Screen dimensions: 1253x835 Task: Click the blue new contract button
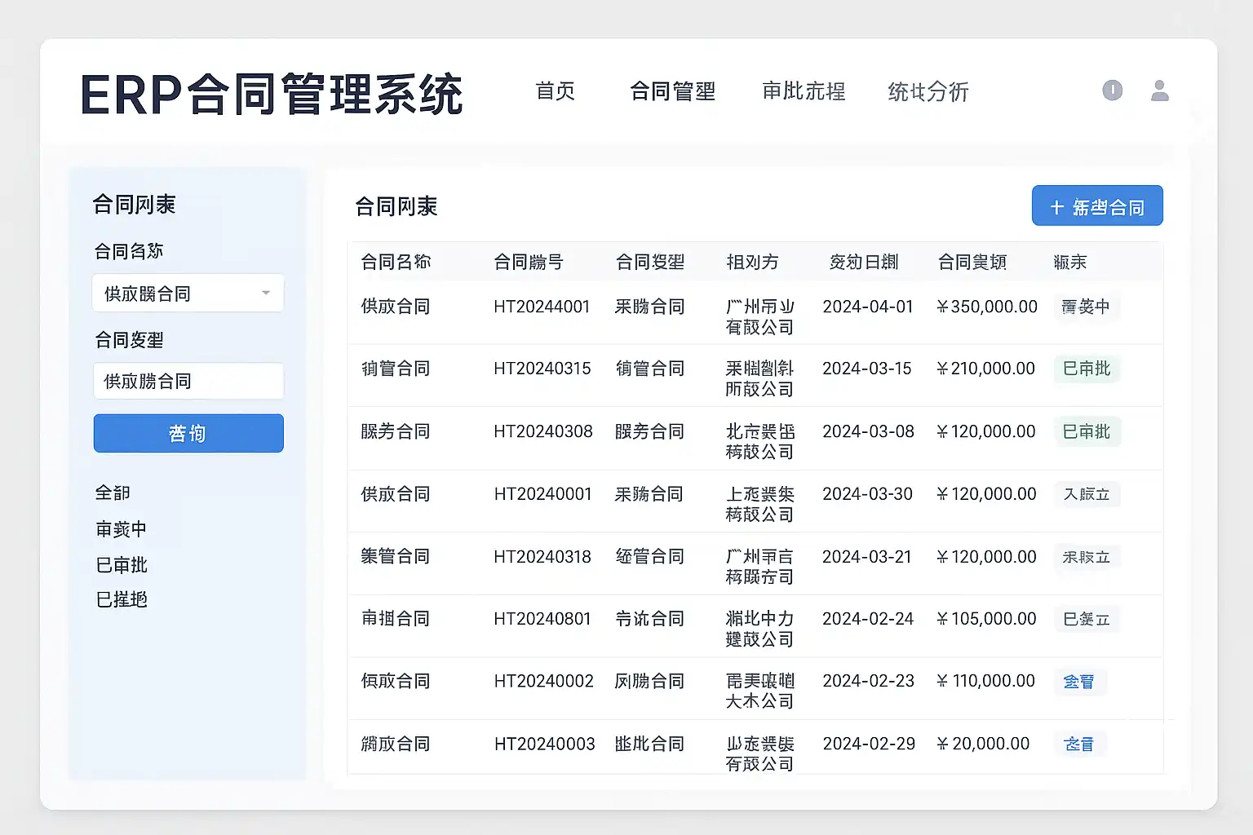[x=1096, y=206]
